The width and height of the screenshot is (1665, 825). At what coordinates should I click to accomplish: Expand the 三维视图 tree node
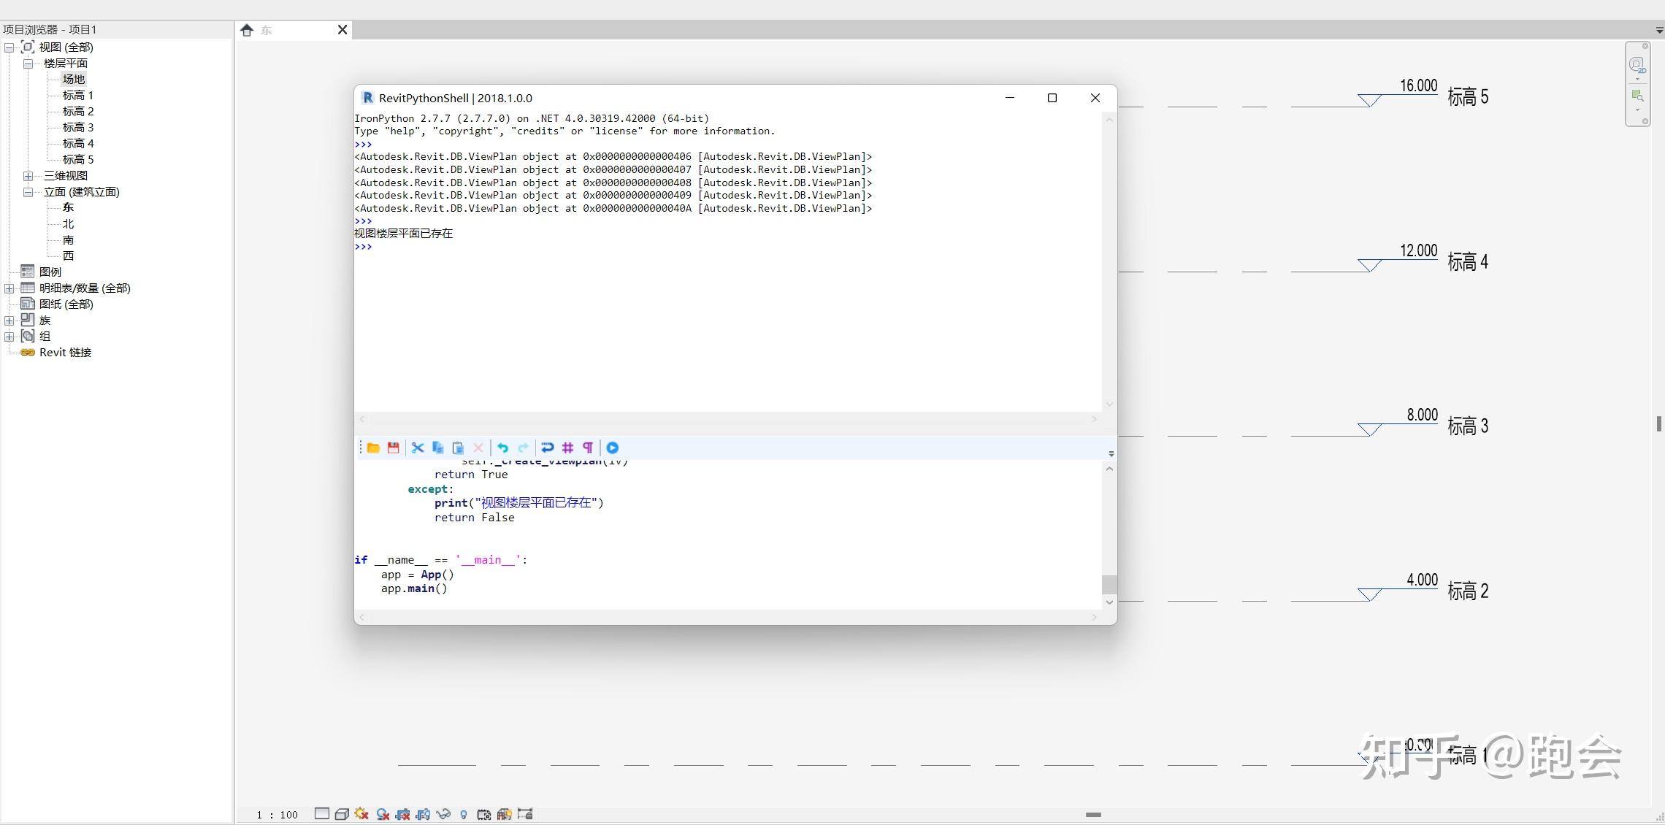coord(28,176)
